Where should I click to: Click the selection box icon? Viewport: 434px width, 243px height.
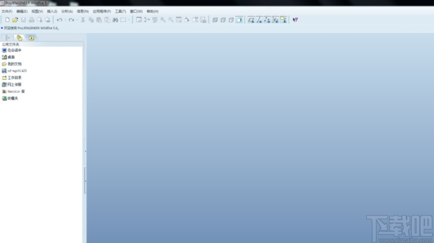click(123, 20)
